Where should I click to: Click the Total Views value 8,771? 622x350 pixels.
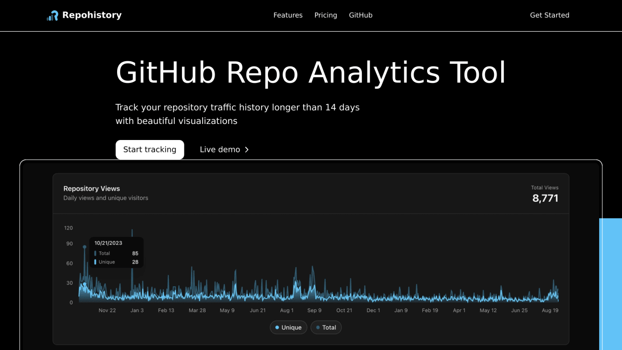point(545,198)
